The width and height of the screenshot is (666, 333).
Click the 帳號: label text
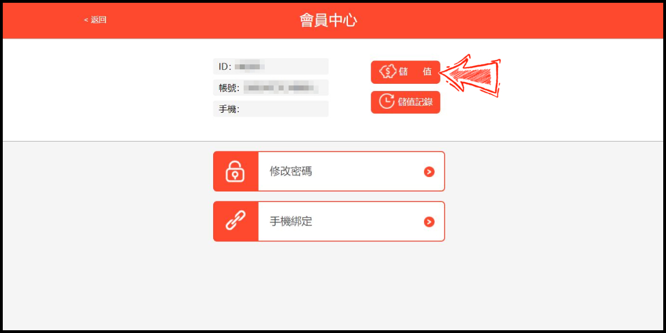click(229, 88)
